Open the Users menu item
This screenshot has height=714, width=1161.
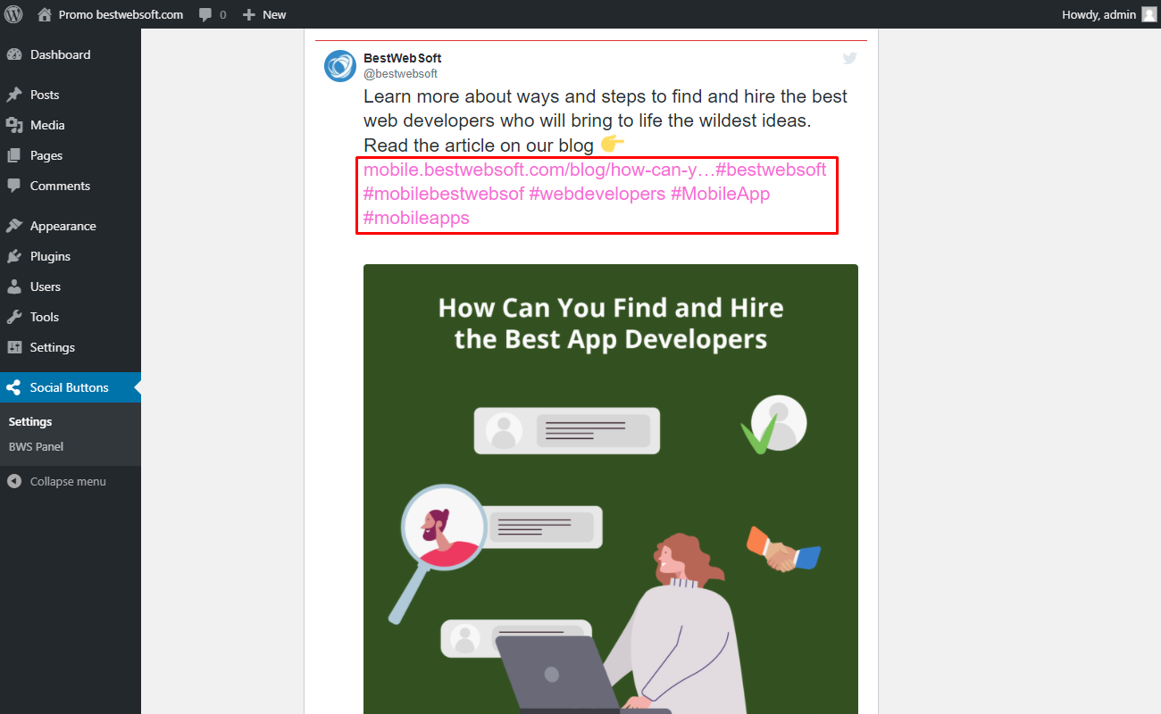(71, 286)
